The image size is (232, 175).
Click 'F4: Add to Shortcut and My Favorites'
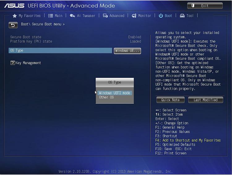tap(188, 140)
